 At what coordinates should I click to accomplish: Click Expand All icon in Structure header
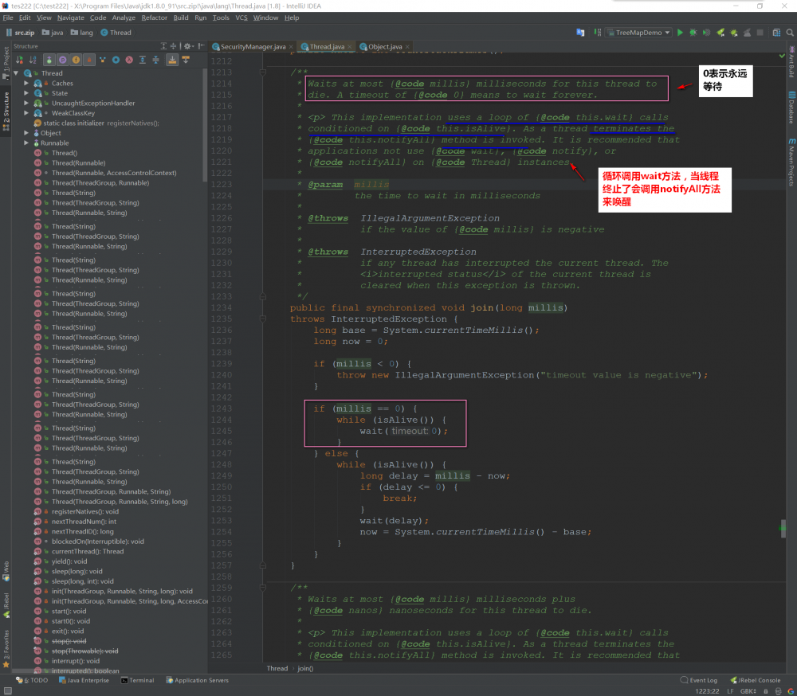coord(163,46)
